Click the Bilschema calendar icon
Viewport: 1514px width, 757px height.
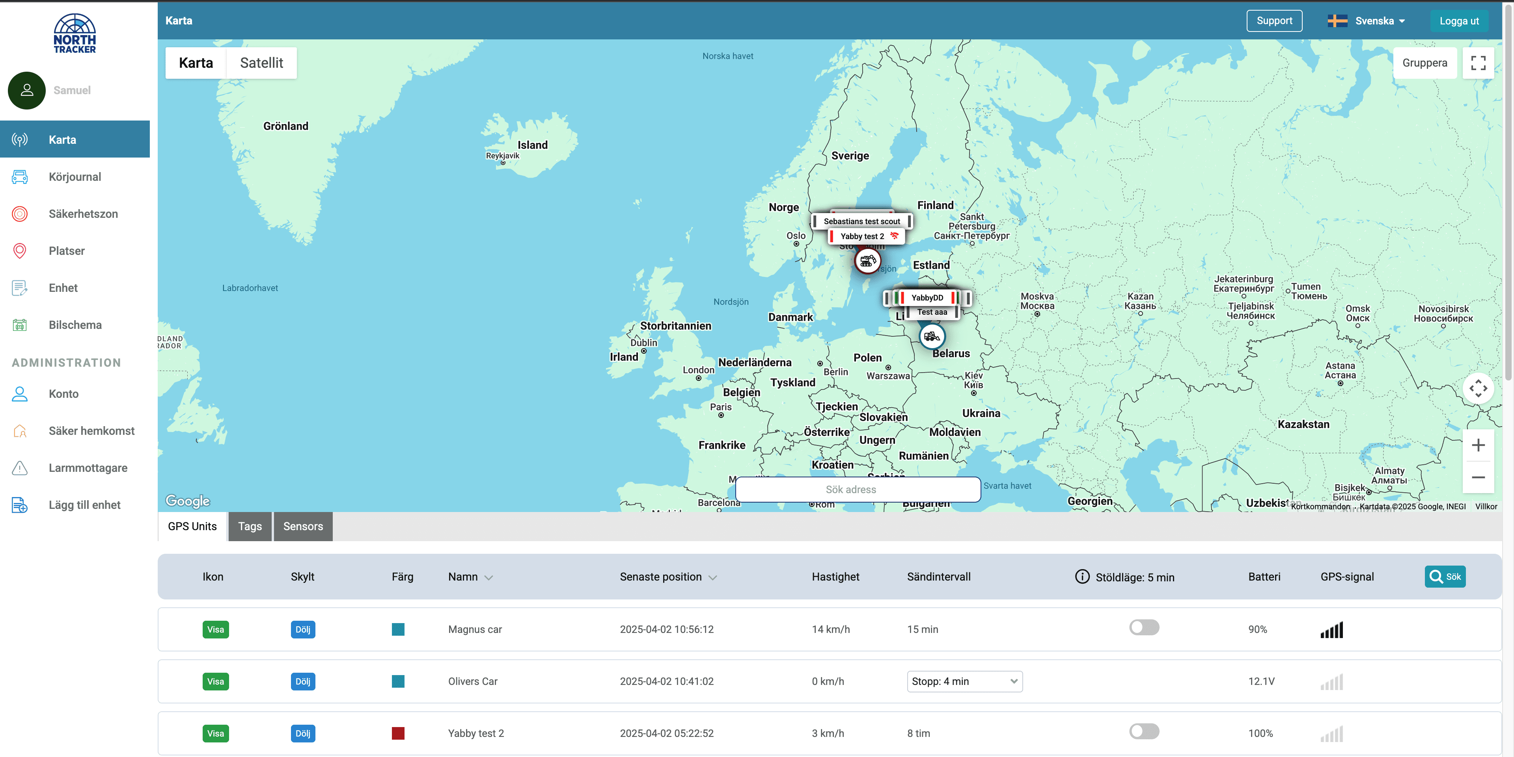point(19,325)
